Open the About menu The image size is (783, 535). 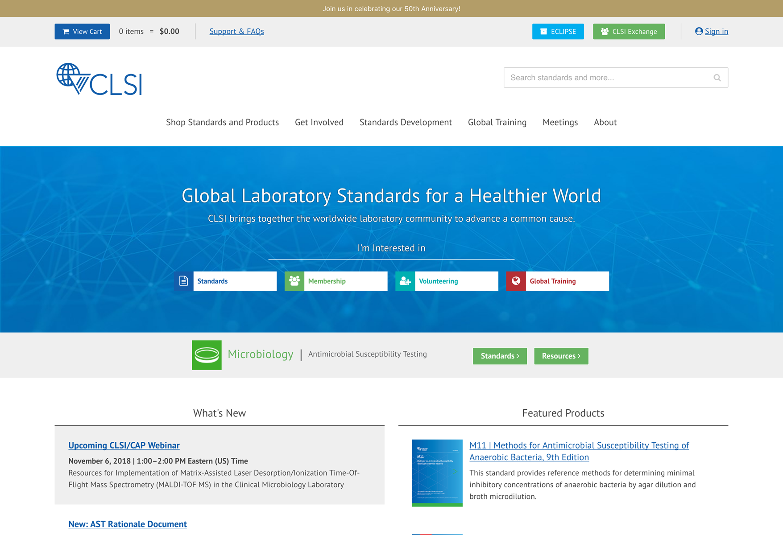[605, 122]
